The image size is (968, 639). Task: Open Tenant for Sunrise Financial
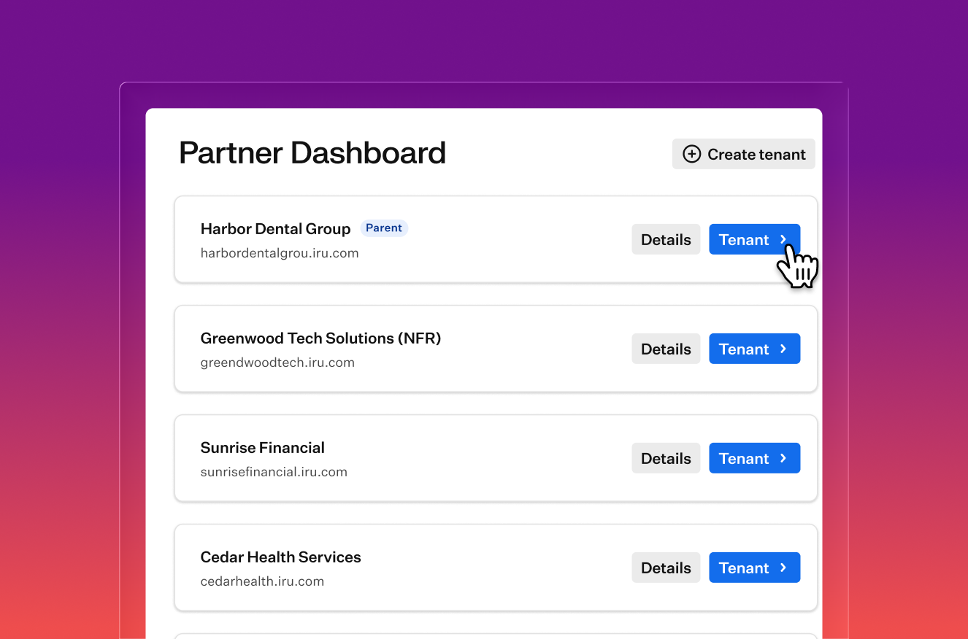[x=754, y=458]
